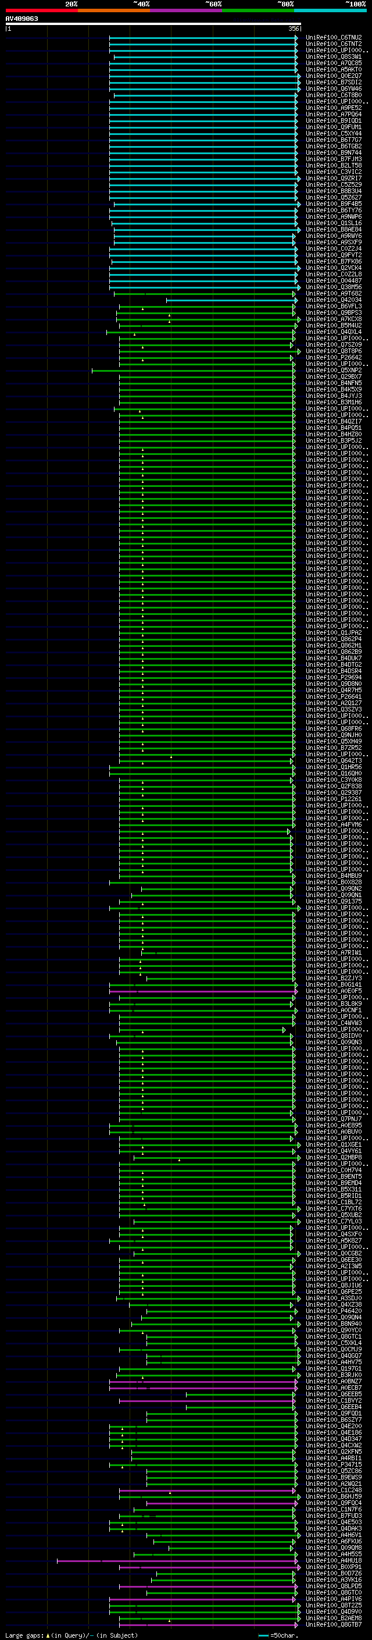The image size is (372, 1640).
Task: Select label UniRef100_B0XP91
Action: click(x=333, y=1566)
